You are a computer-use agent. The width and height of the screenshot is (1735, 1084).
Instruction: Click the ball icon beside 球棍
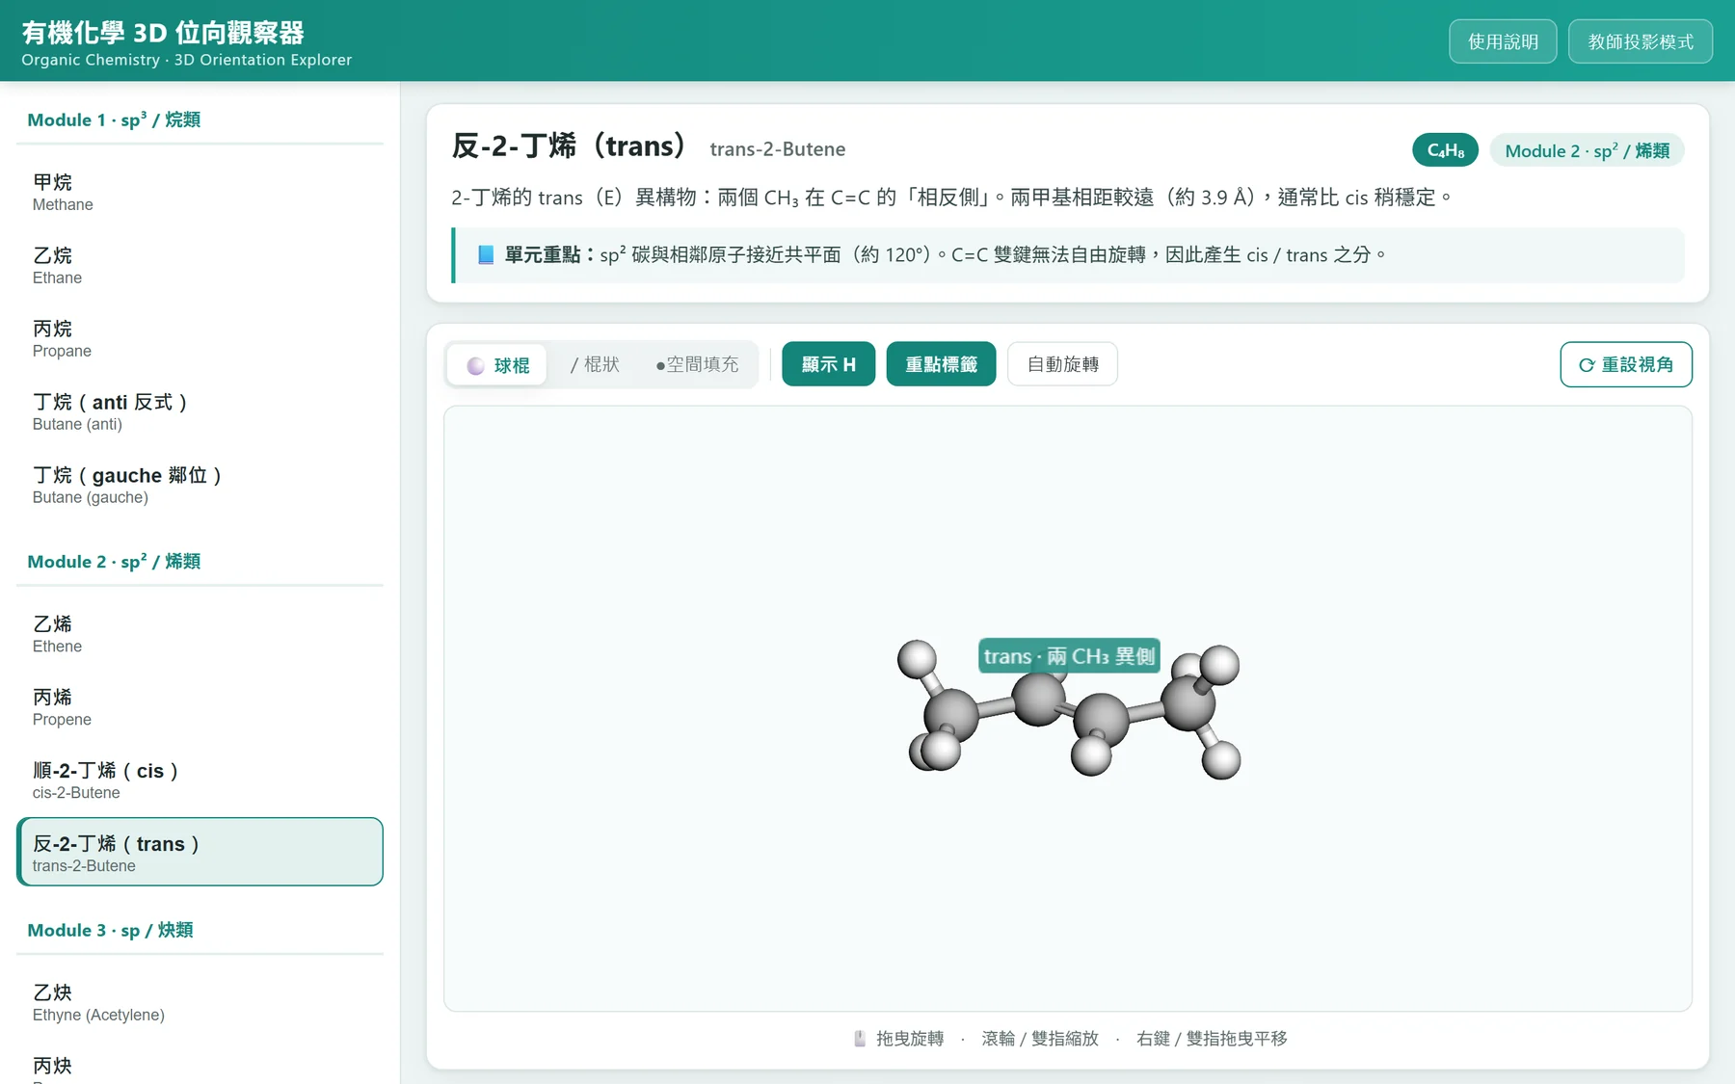coord(475,366)
